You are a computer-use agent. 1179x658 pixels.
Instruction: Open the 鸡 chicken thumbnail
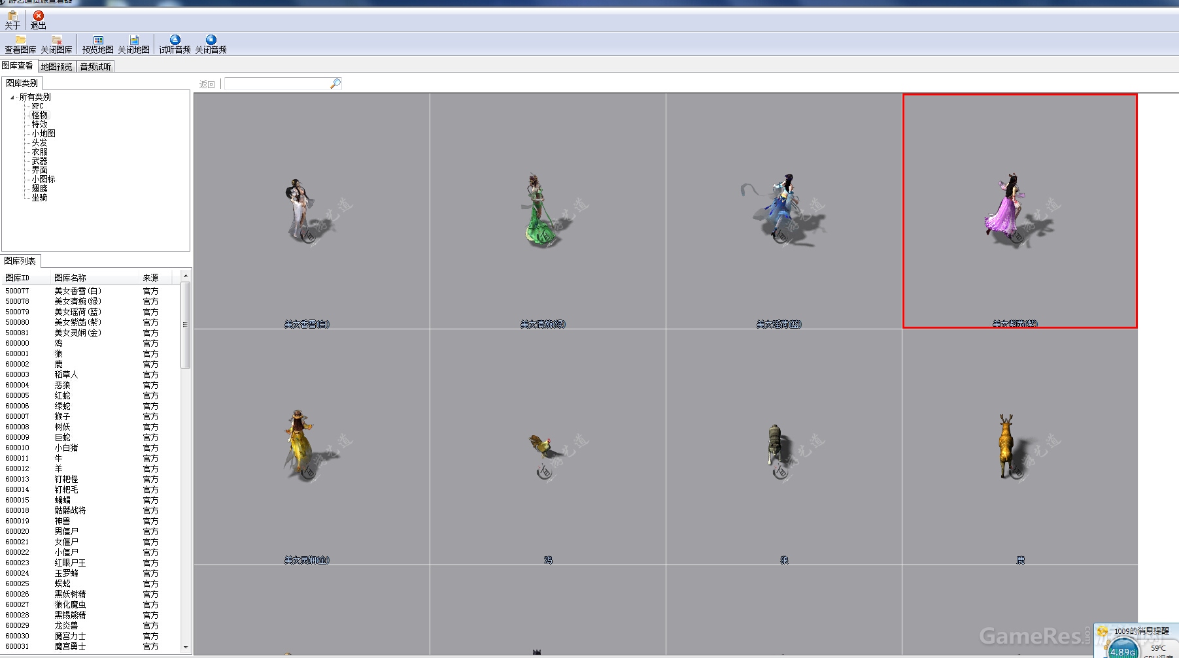(x=548, y=447)
